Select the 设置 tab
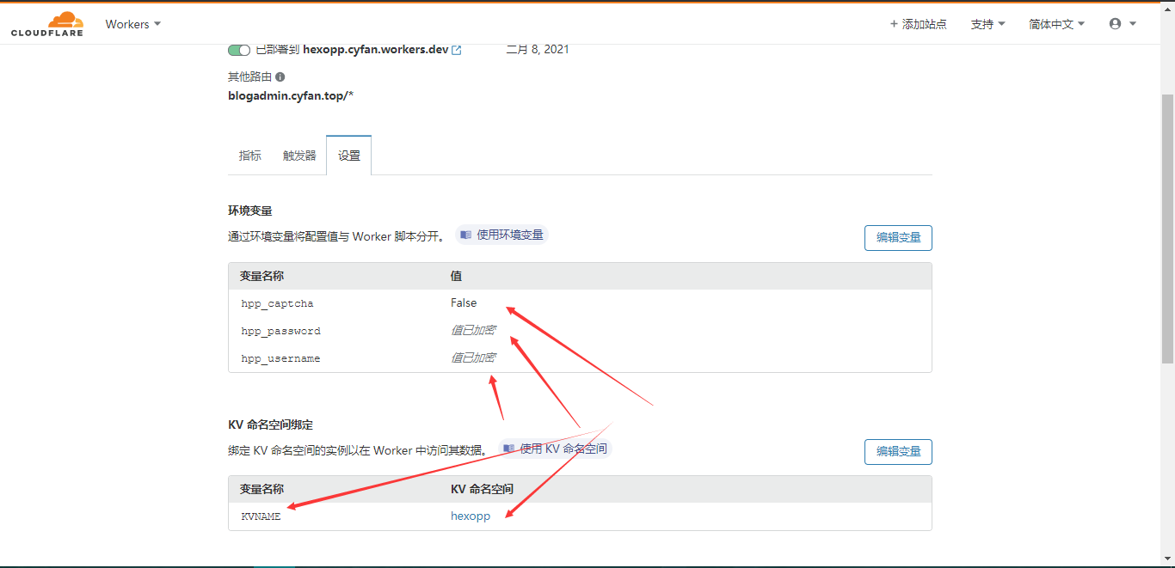This screenshot has height=568, width=1175. pyautogui.click(x=349, y=156)
